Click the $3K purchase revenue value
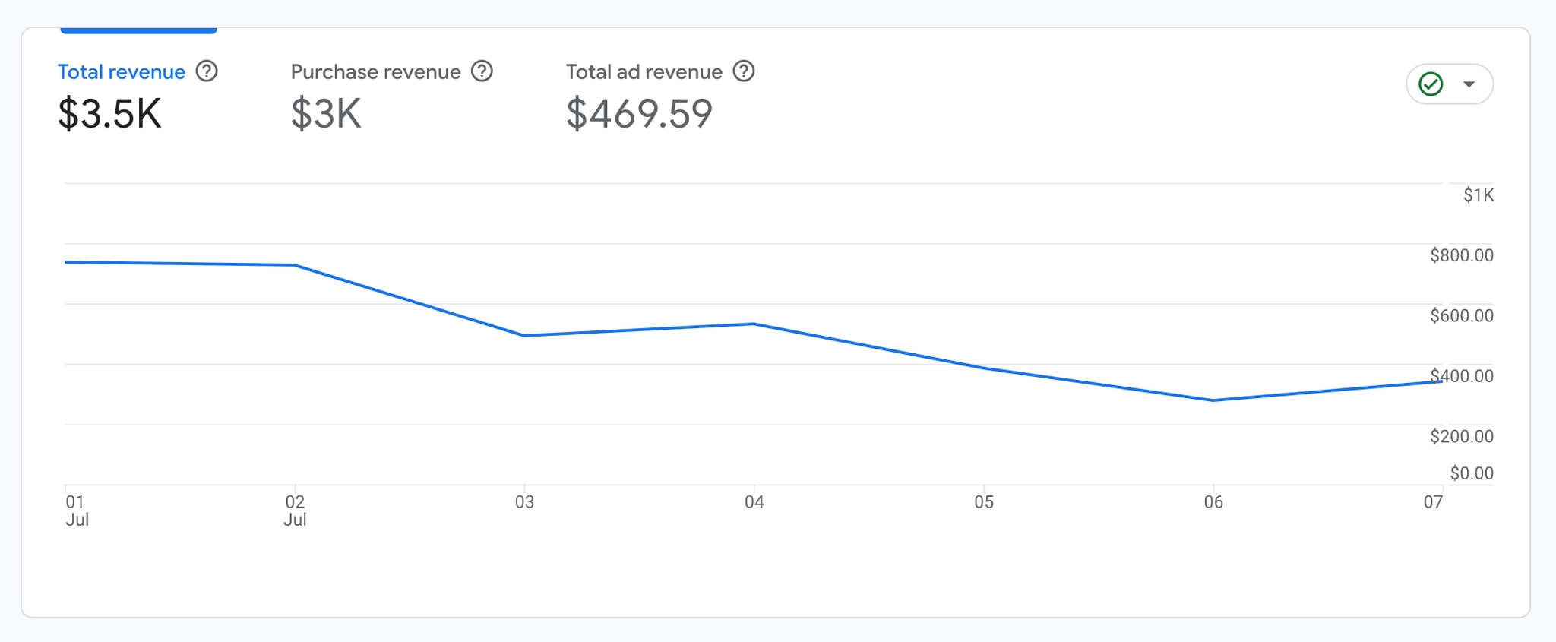The image size is (1556, 642). tap(326, 114)
